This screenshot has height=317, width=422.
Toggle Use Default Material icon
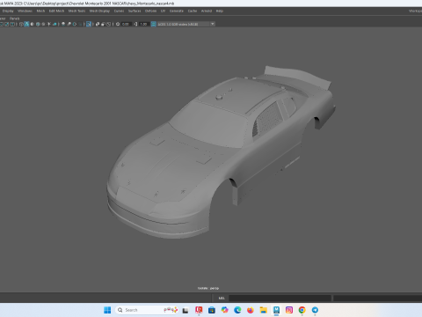coord(32,24)
